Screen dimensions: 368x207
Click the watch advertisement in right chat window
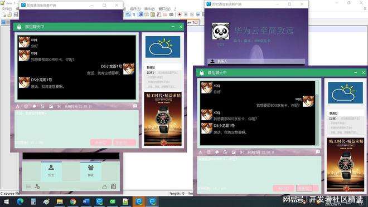click(x=345, y=165)
